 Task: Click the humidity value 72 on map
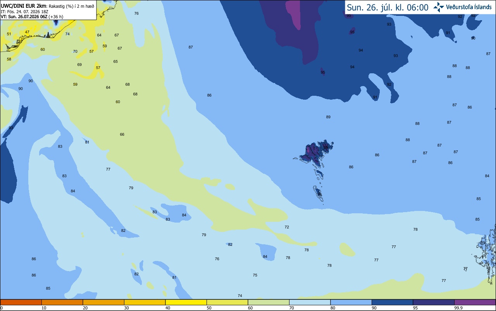287,227
